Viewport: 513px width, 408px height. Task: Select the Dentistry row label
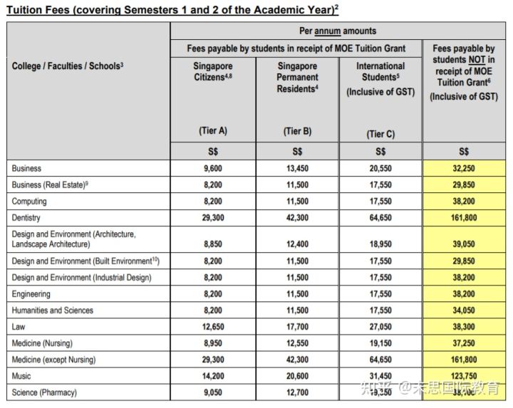click(x=26, y=218)
